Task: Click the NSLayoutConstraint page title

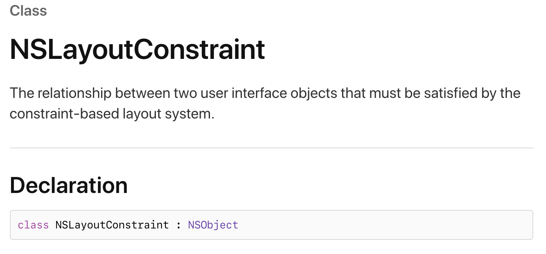Action: 137,49
